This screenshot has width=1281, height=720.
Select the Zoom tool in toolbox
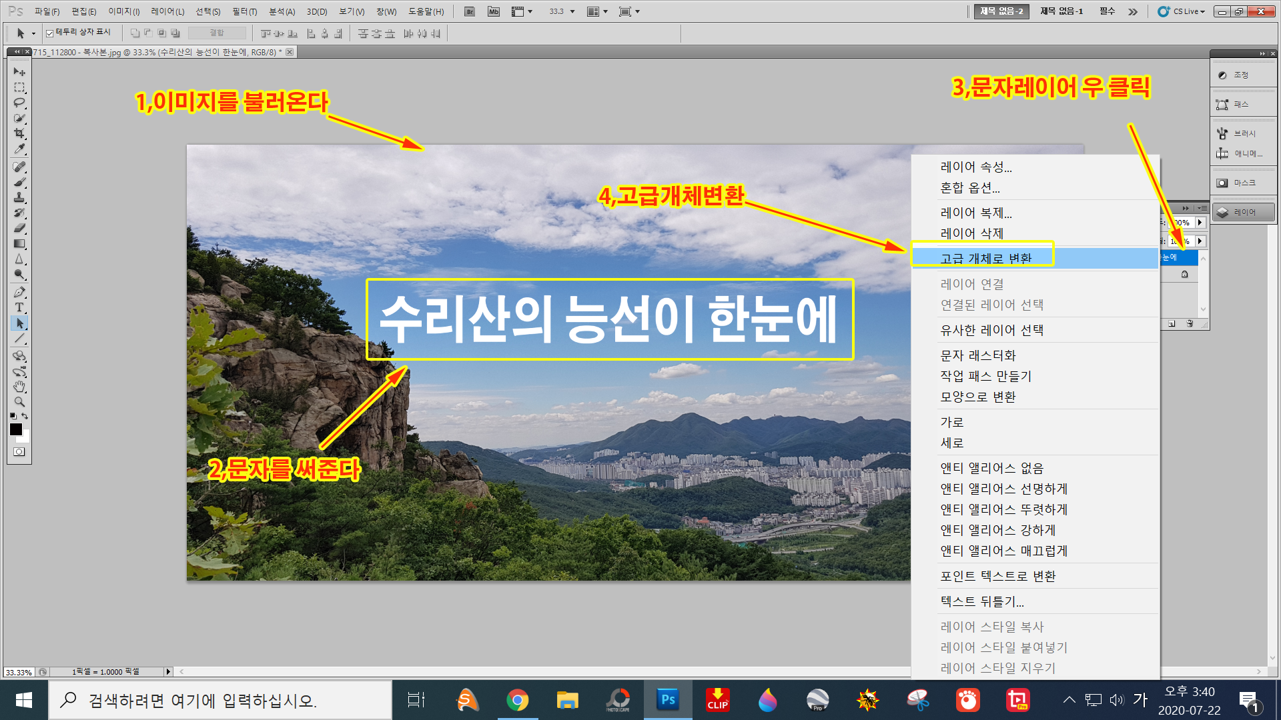(19, 402)
